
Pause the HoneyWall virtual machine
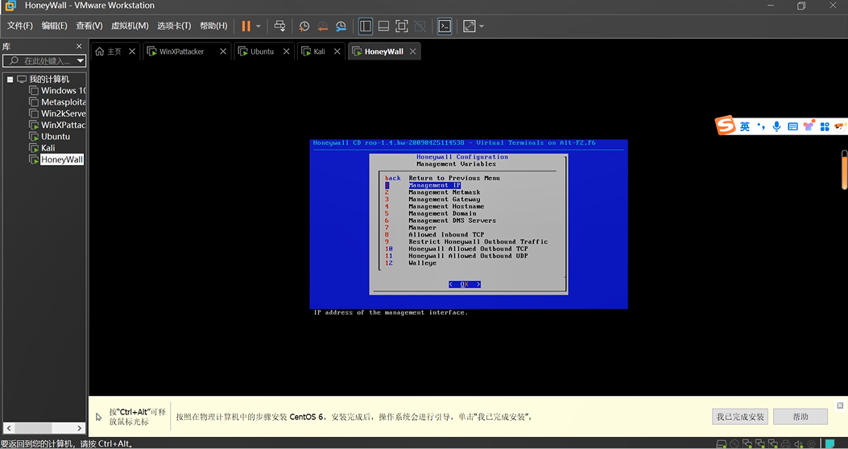tap(246, 26)
